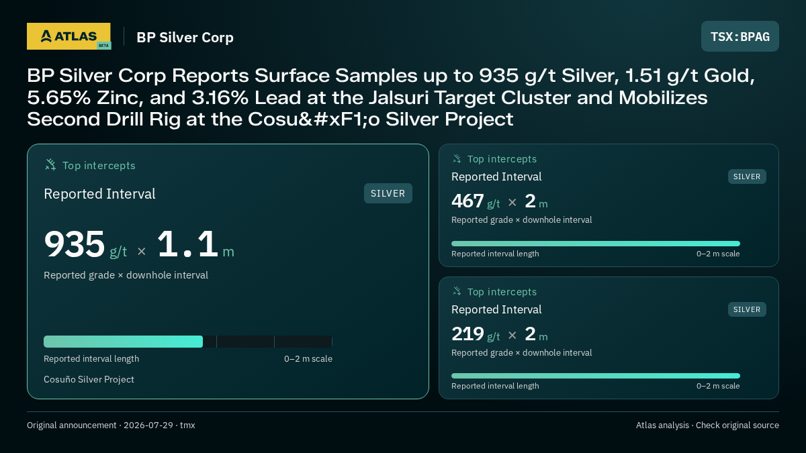
Task: Click Original announcement 2026-07-29 tmx footer
Action: click(111, 425)
